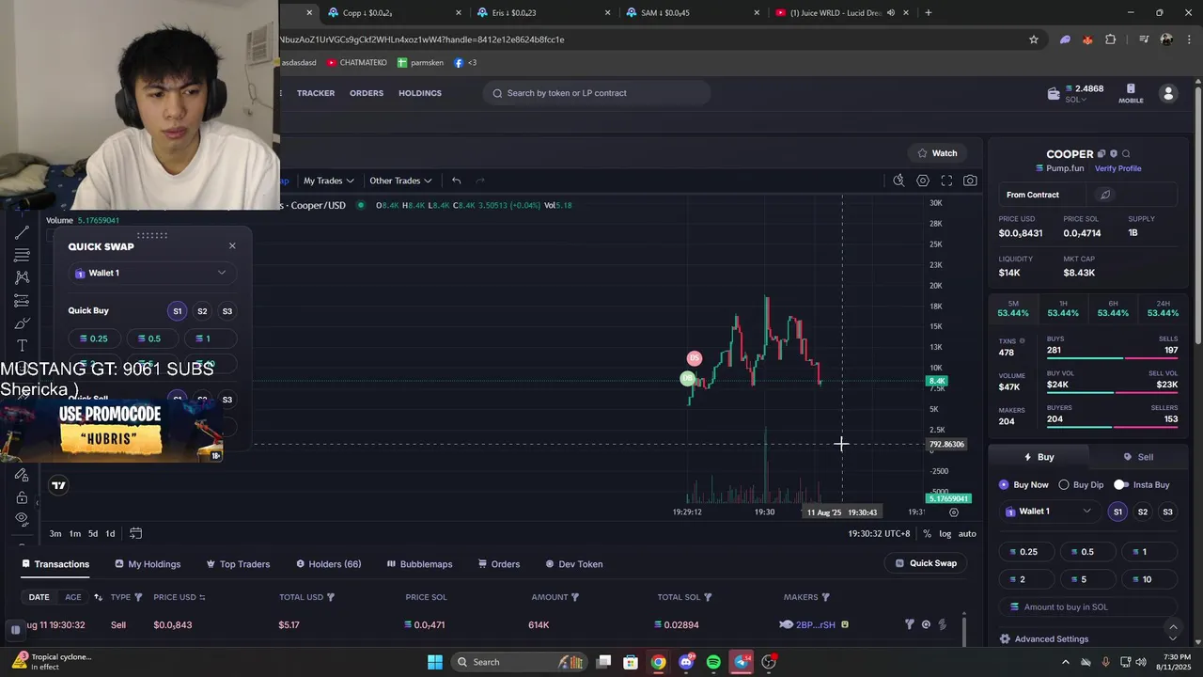Set chart range to 5d
Screen dimensions: 1203x677
(92, 533)
